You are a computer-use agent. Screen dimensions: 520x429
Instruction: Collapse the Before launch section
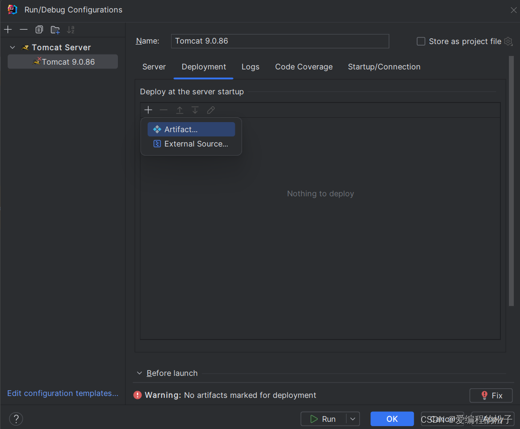(x=139, y=373)
